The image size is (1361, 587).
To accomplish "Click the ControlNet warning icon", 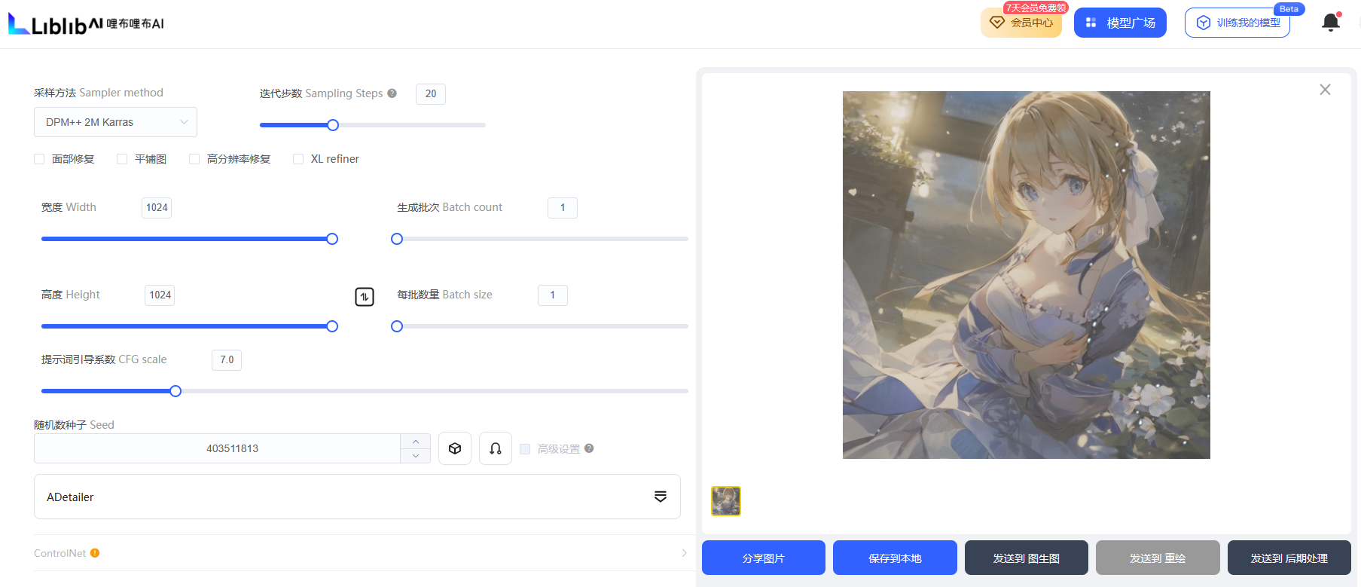I will pos(95,553).
